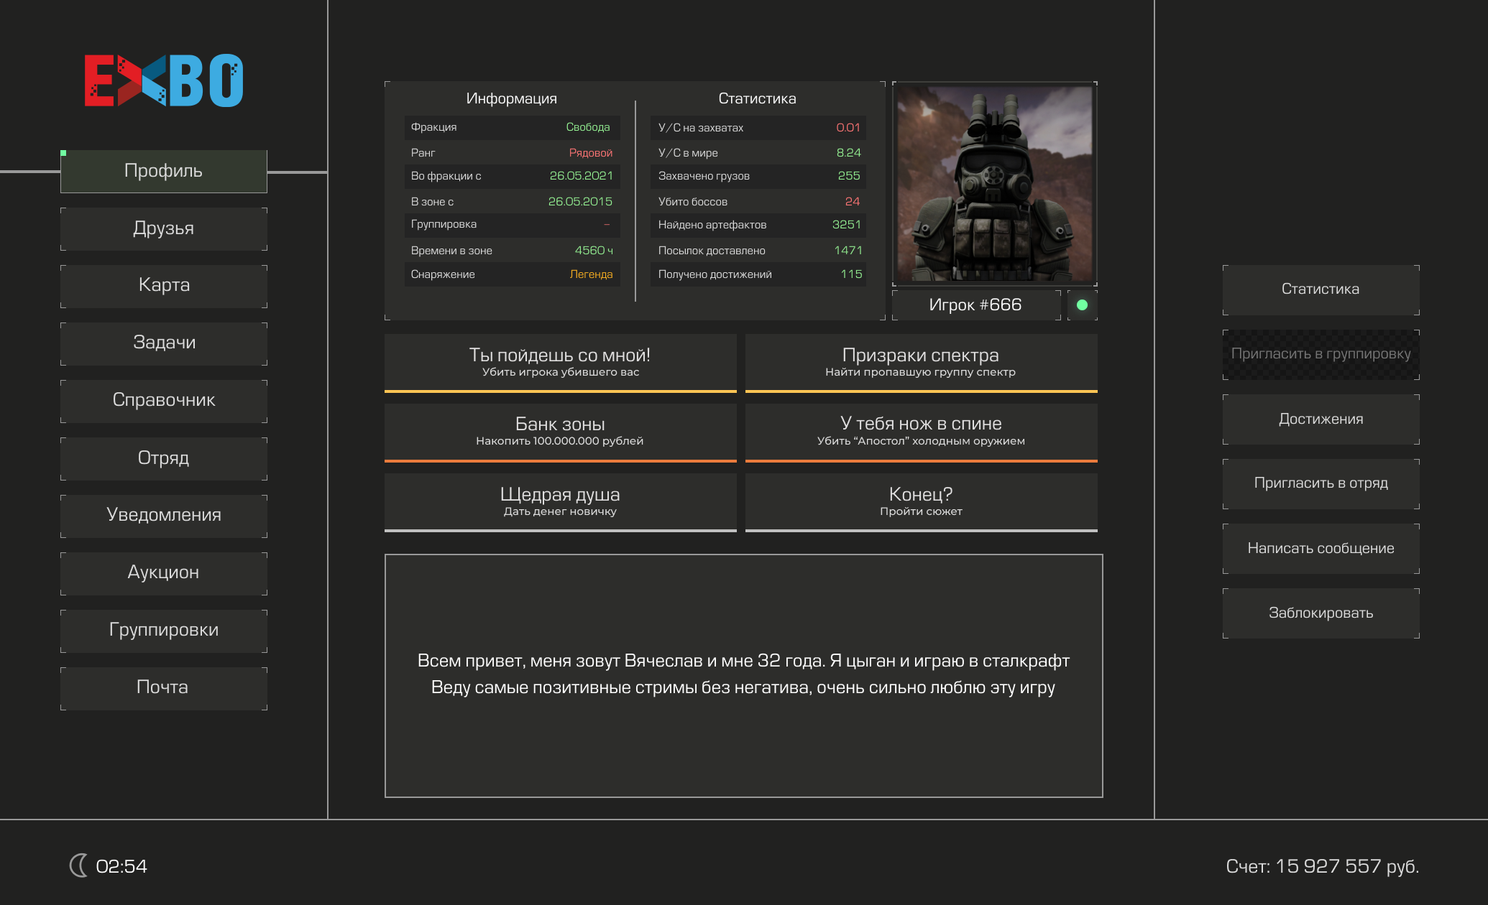Open the Друзья menu section

click(164, 228)
